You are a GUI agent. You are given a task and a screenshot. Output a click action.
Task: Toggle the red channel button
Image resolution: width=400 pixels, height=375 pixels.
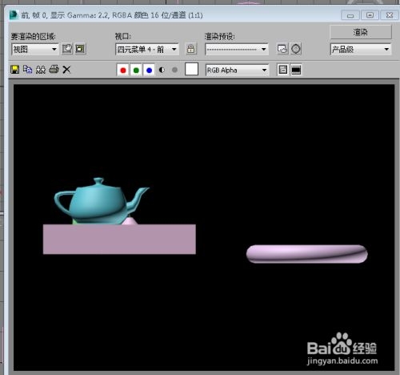[x=123, y=71]
